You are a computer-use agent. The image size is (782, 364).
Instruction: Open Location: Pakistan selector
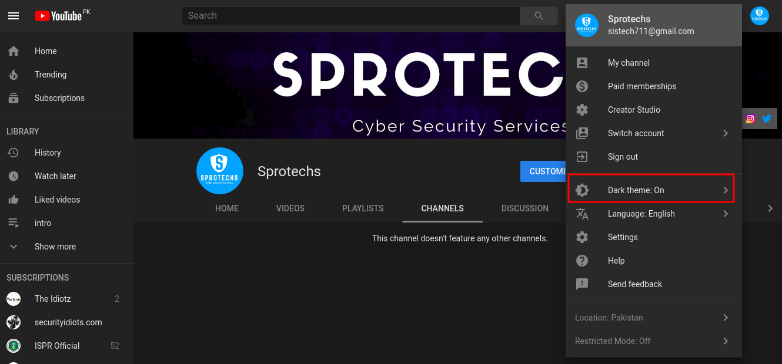[x=654, y=318]
